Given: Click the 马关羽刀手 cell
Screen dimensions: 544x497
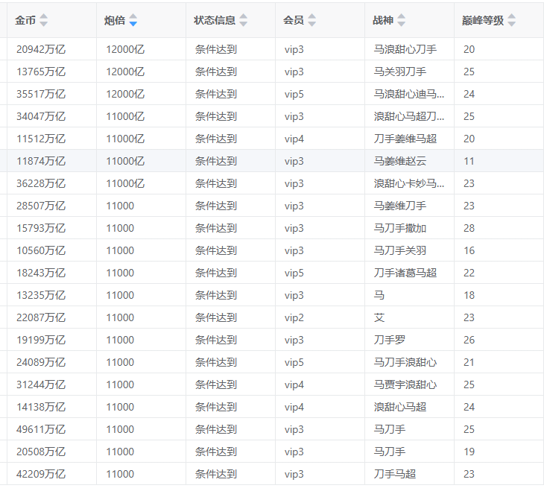Looking at the screenshot, I should 400,72.
